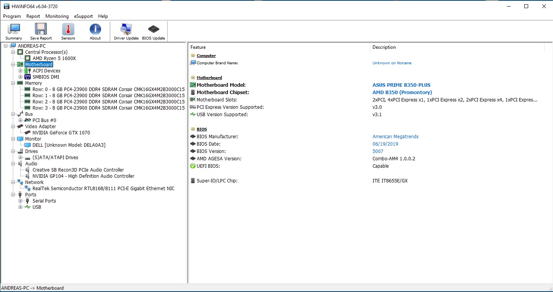Click the AMD B350 (Promontory) link

(402, 92)
